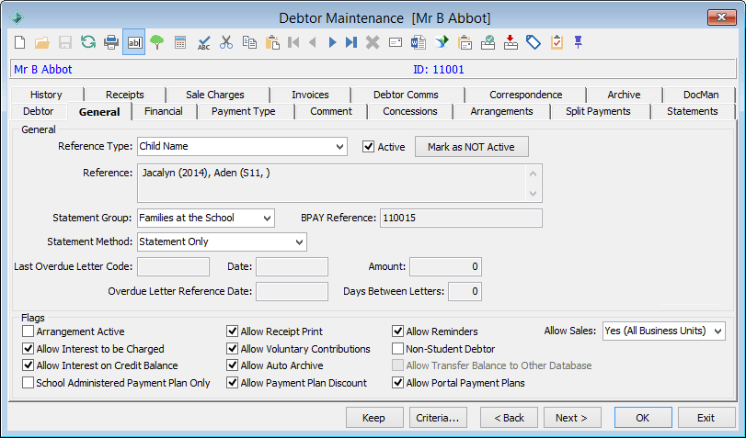
Task: Toggle Allow Interest to be Charged
Action: [x=29, y=349]
